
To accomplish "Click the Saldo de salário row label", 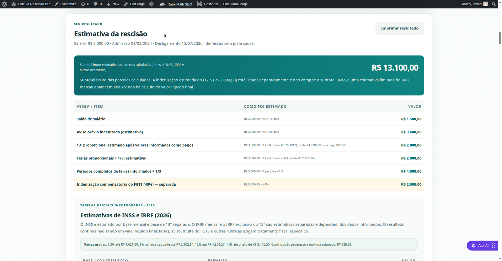I will point(91,119).
